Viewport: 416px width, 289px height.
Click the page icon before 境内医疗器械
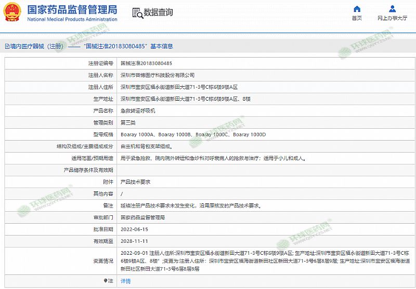7,46
